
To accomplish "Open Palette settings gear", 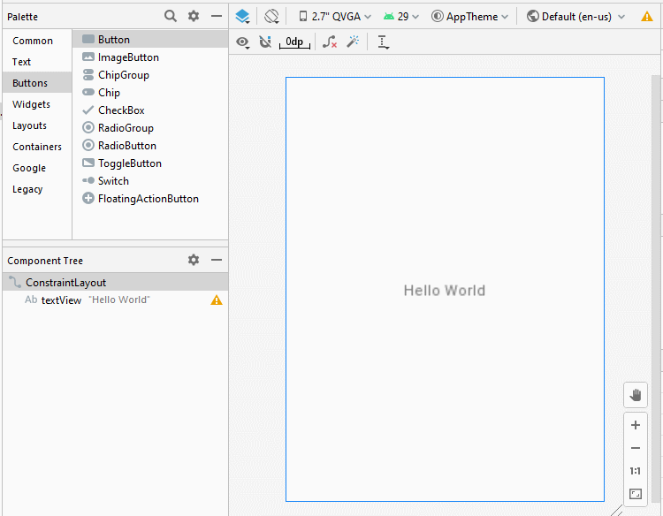I will tap(194, 16).
